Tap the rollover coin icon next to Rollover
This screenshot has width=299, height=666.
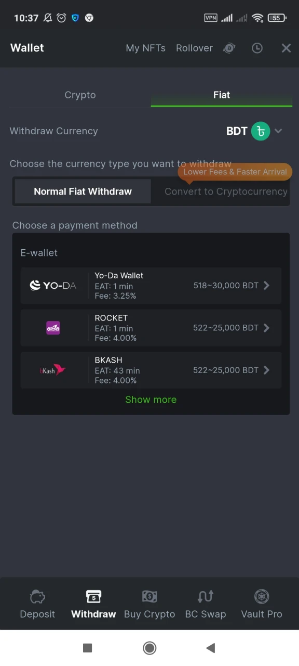229,48
